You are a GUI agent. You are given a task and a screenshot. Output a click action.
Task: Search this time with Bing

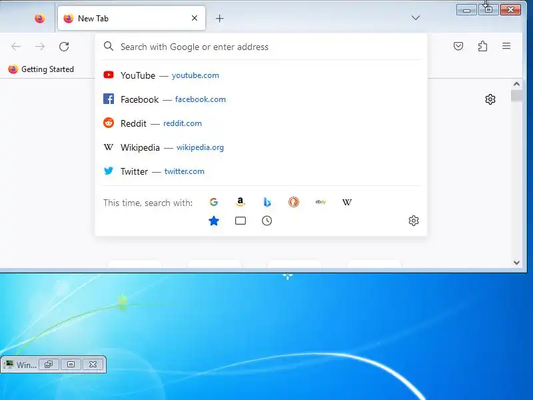267,202
